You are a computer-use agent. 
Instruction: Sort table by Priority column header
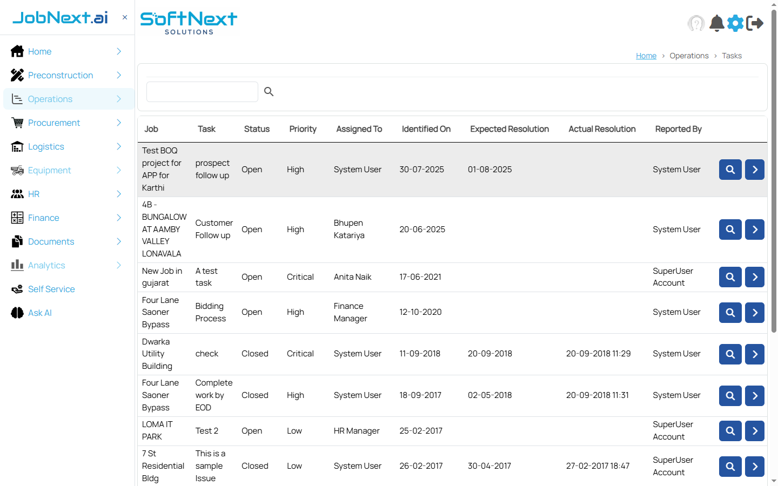[x=303, y=129]
